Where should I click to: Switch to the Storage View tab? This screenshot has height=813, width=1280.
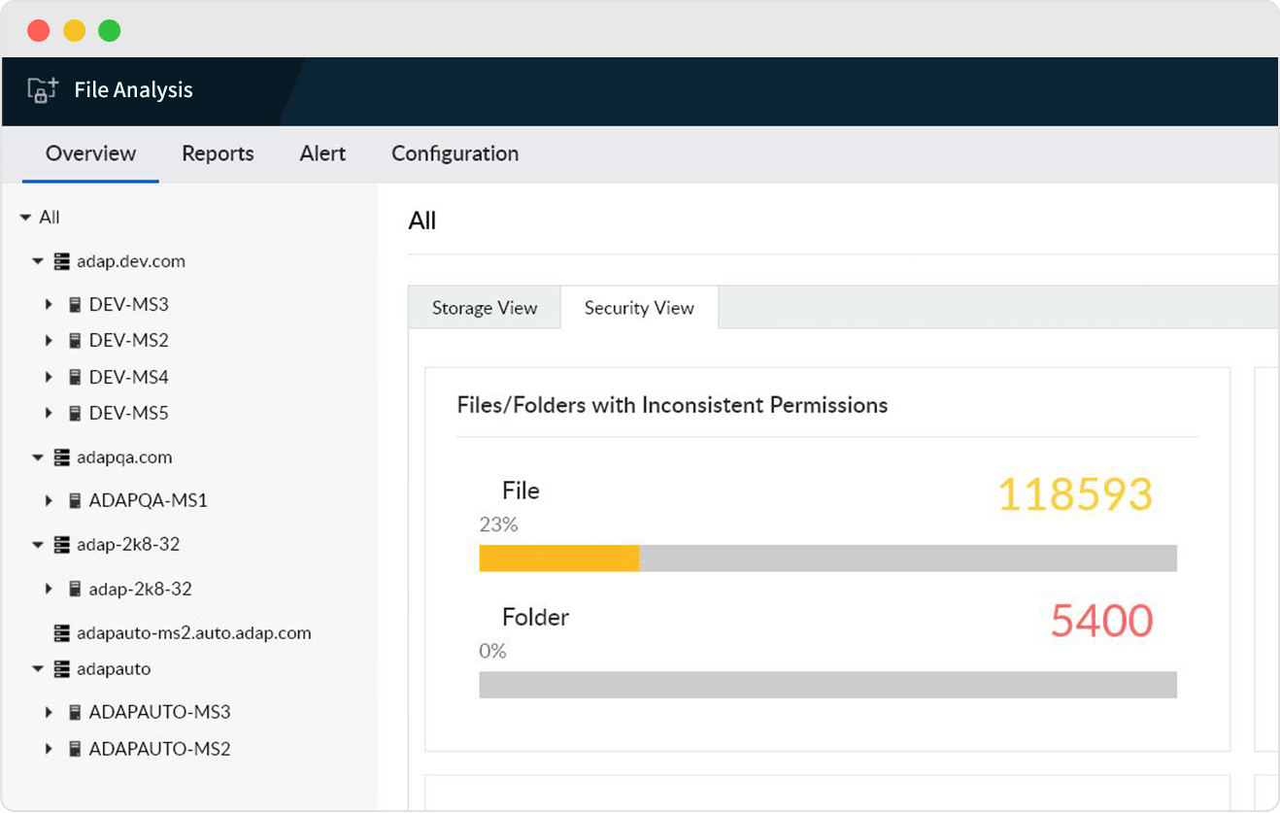point(484,308)
